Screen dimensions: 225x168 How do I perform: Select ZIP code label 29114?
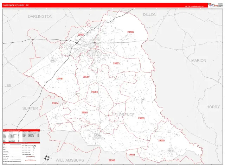point(55,103)
